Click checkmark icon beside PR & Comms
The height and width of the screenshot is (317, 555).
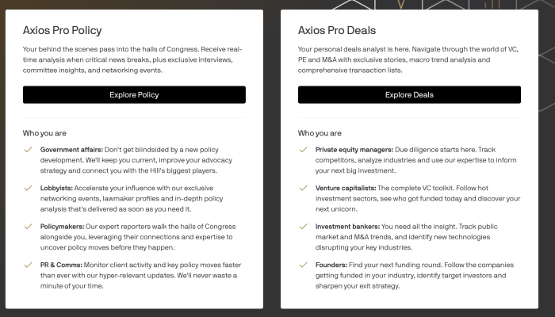(29, 265)
